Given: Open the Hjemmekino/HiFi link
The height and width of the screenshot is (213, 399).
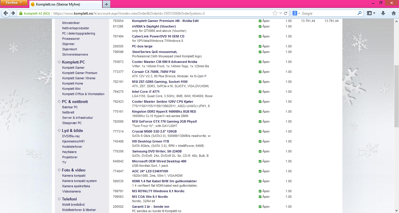Looking at the screenshot, I should (73, 141).
